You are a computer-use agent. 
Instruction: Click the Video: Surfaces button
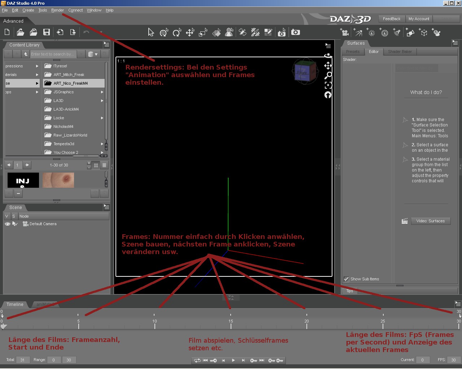coord(431,221)
